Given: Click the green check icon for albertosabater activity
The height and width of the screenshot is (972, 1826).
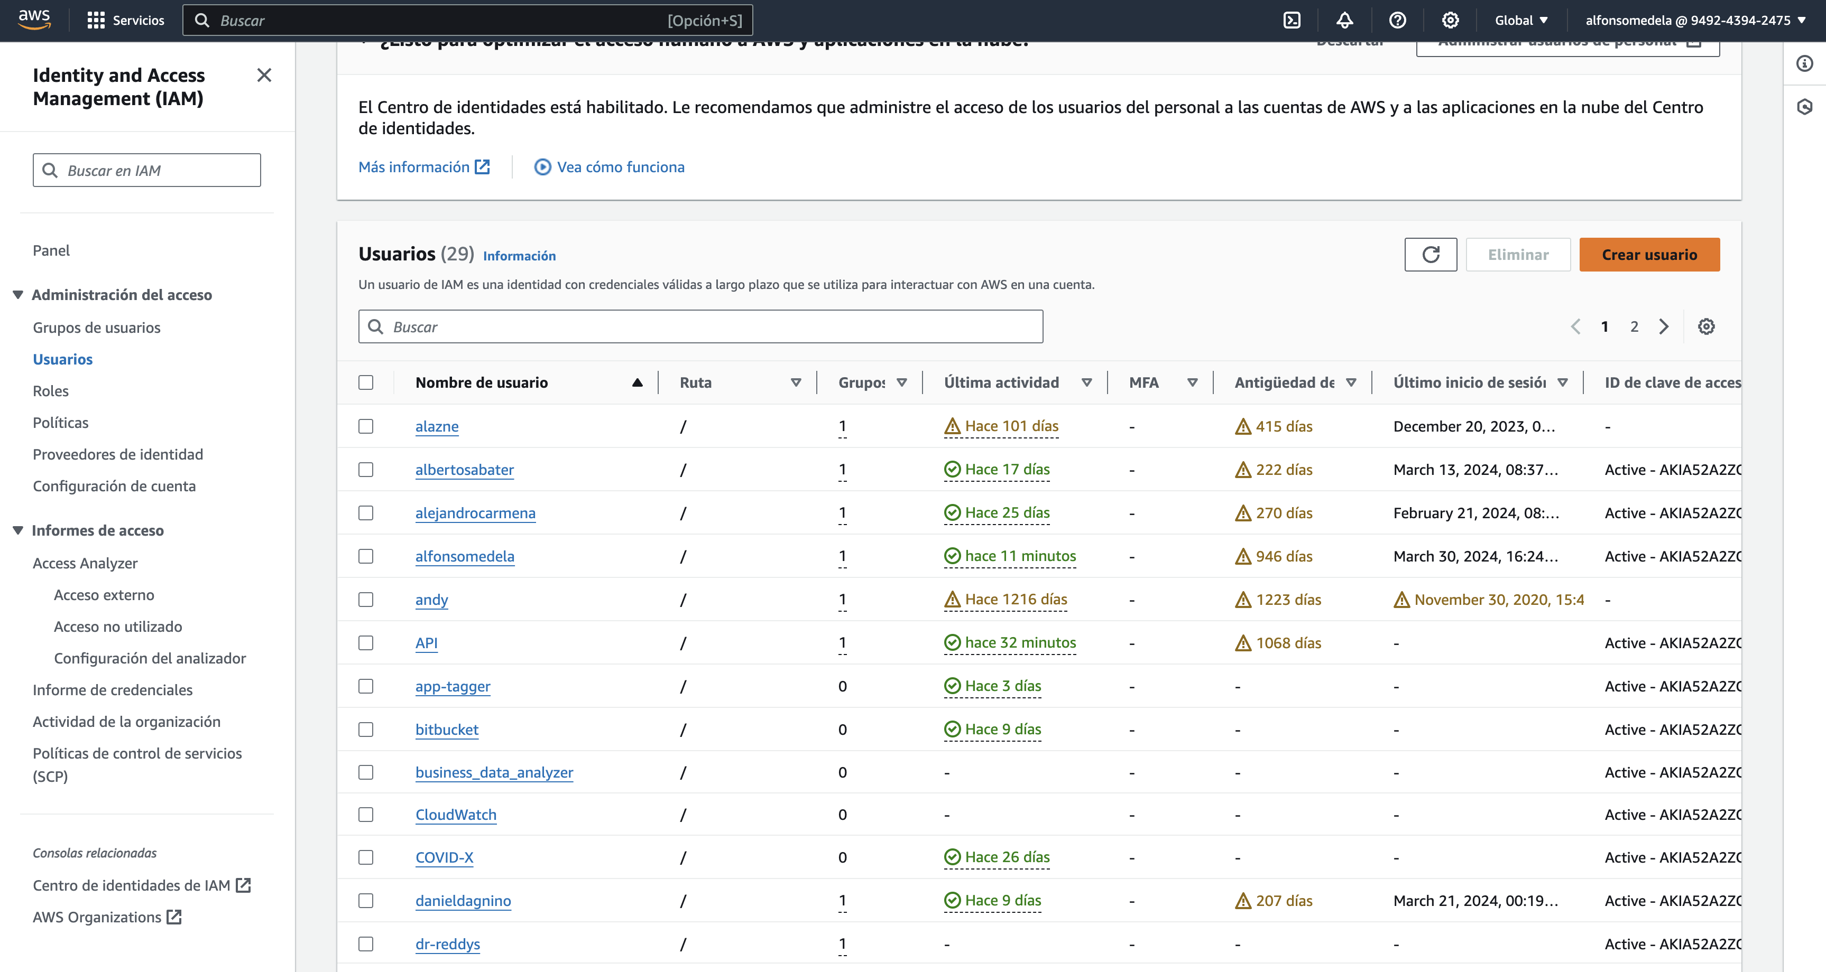Looking at the screenshot, I should 953,470.
